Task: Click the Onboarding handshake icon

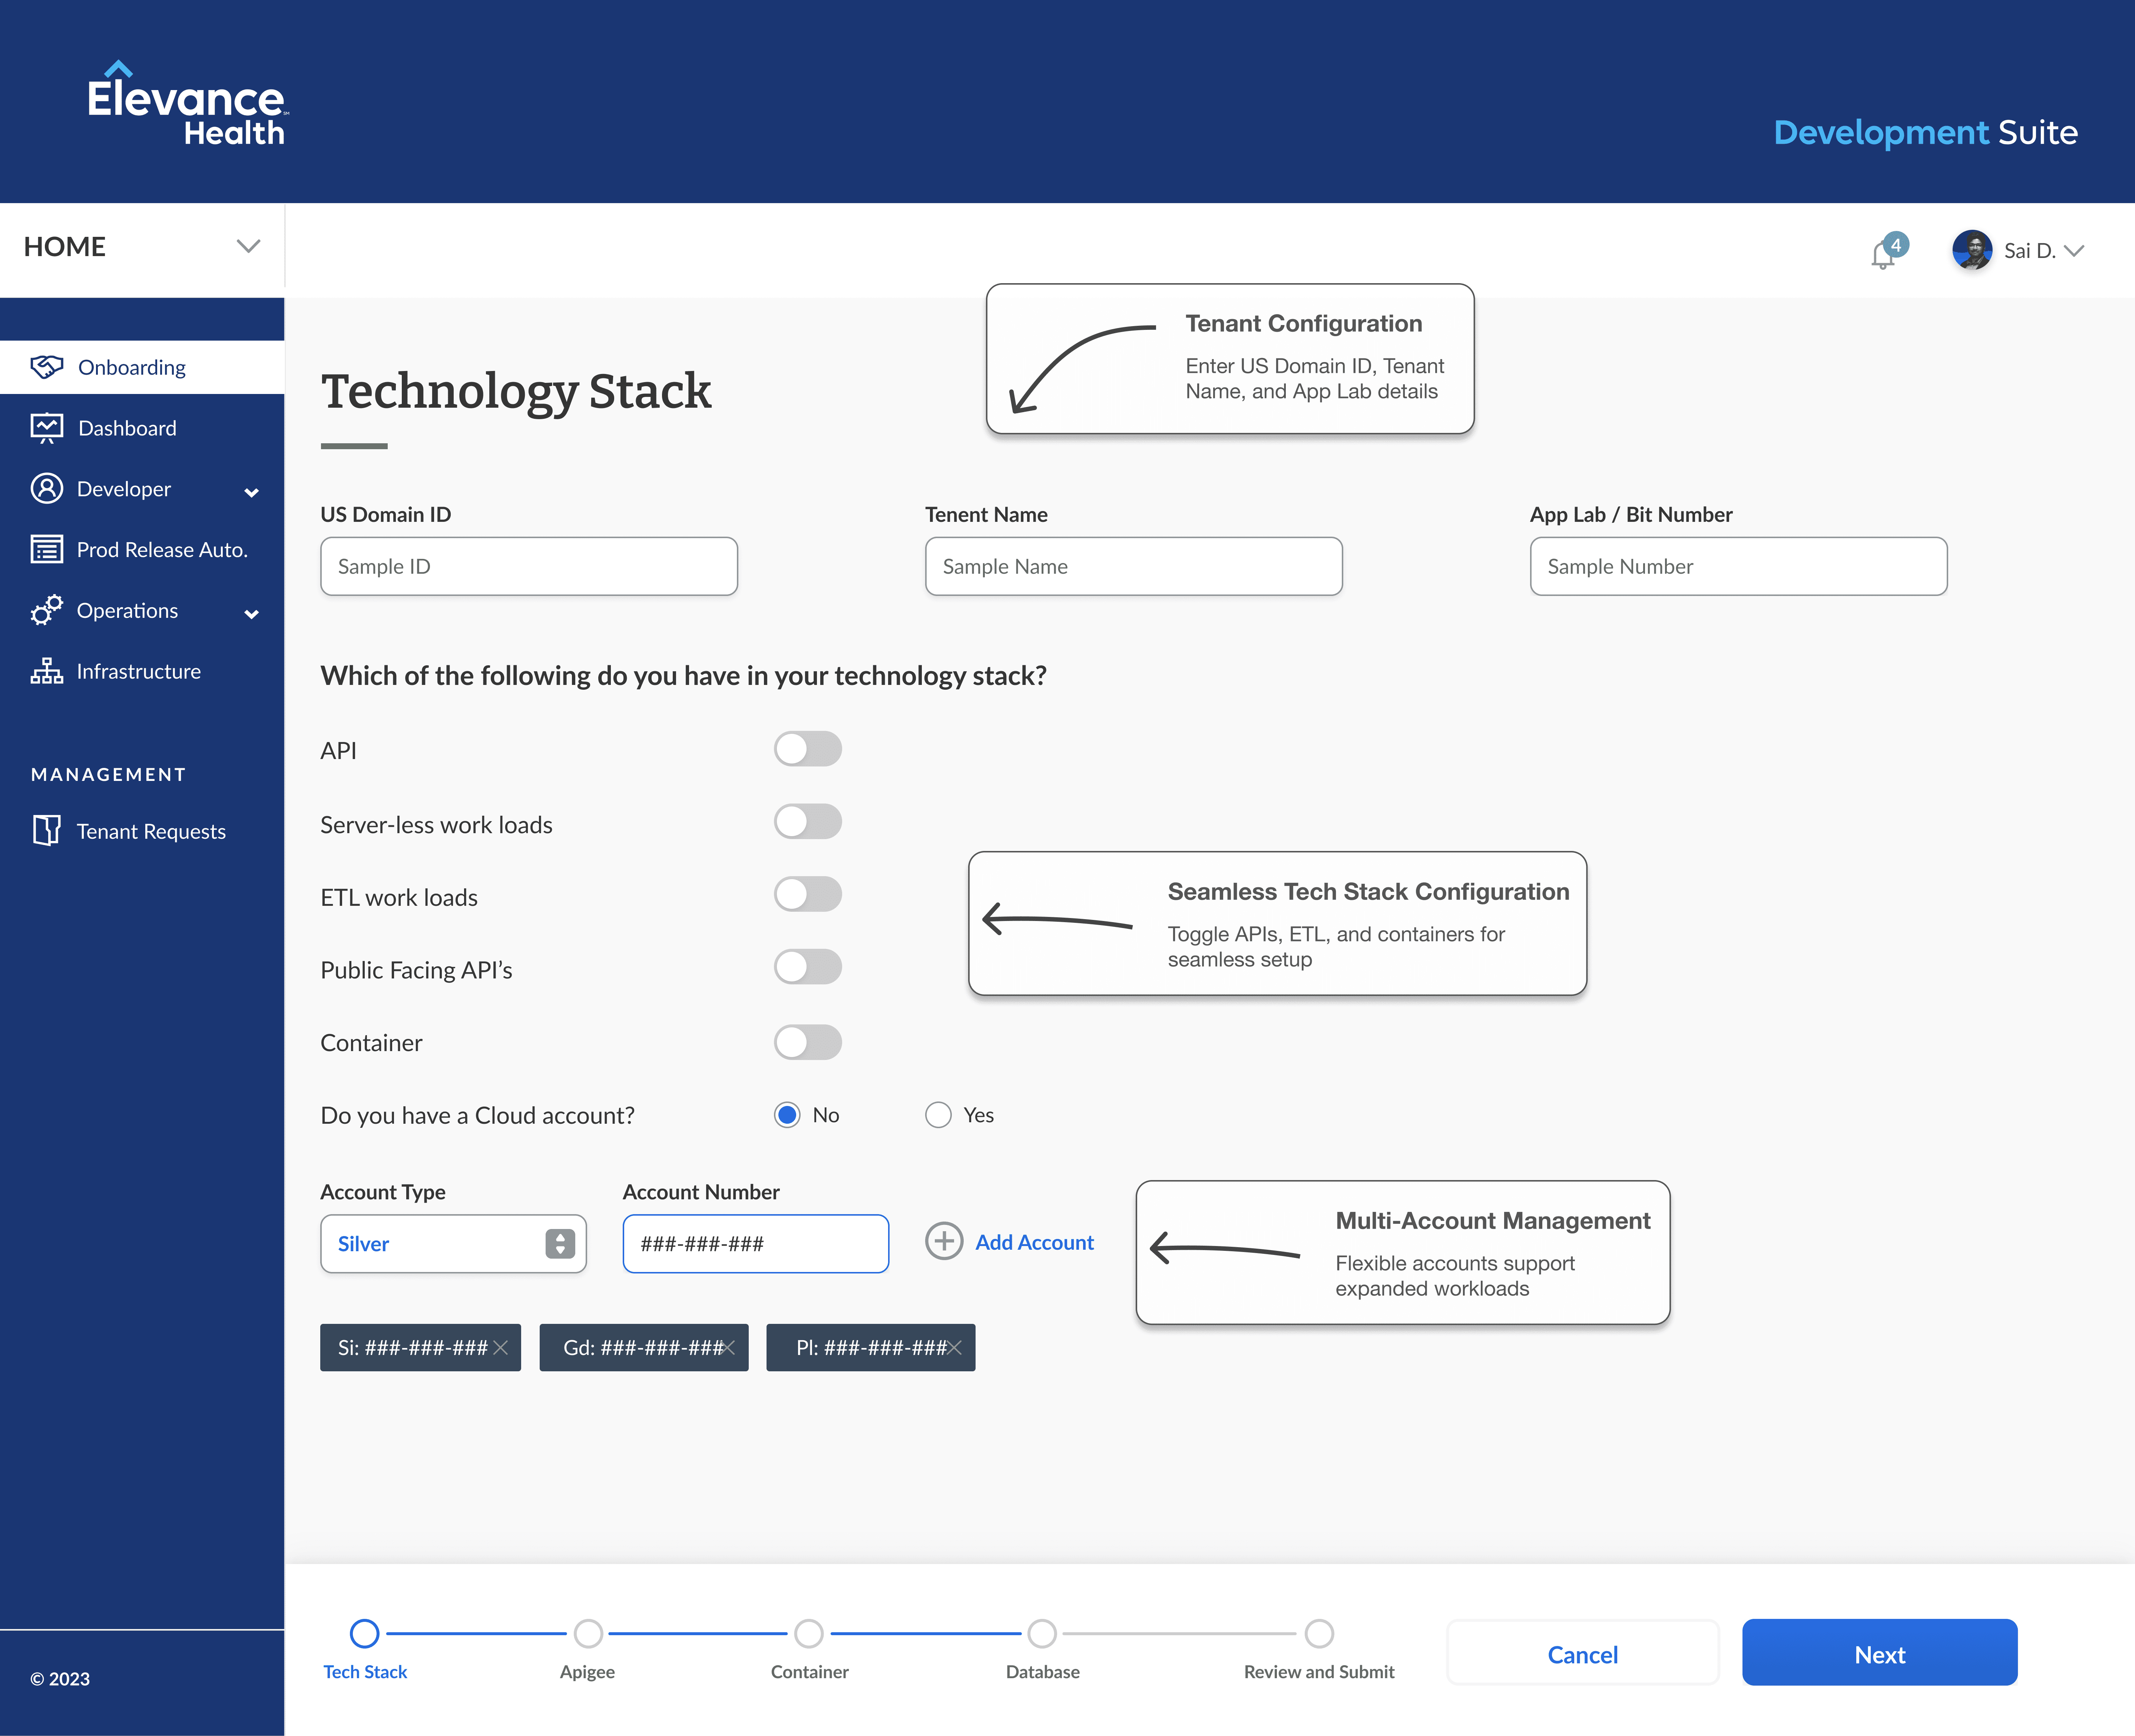Action: [x=46, y=367]
